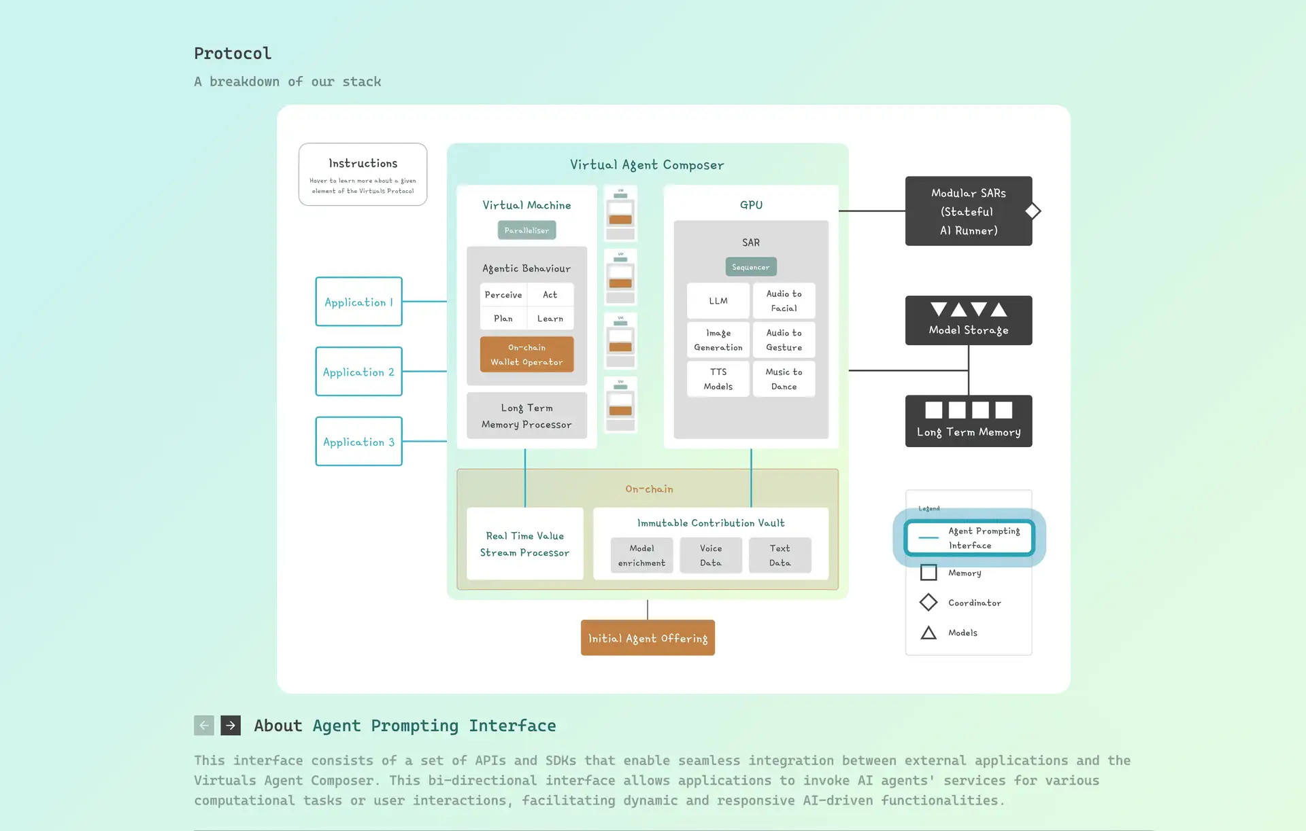Select the On-chain Wallet Operator block

click(526, 354)
